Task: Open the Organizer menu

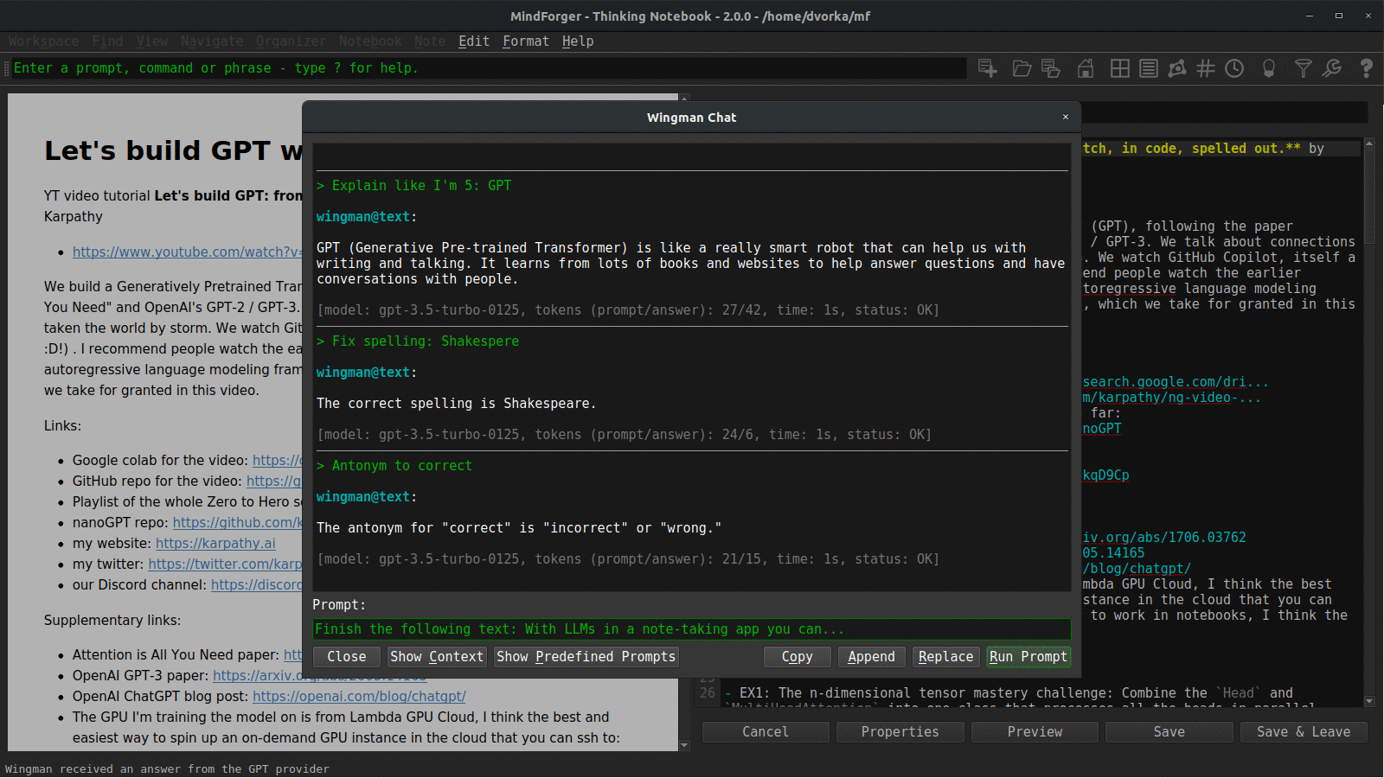Action: (x=292, y=41)
